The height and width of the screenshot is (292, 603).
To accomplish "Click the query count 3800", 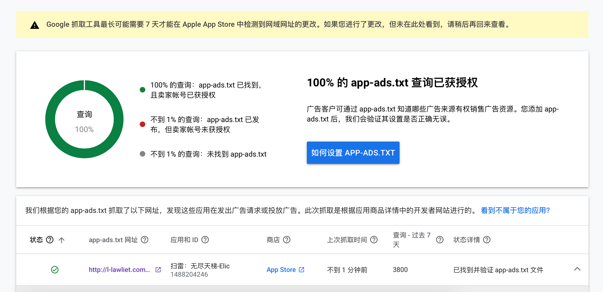I will pyautogui.click(x=400, y=270).
